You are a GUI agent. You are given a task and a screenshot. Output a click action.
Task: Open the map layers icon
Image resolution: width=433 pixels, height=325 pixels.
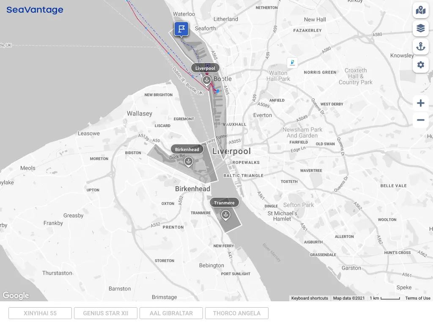click(421, 28)
